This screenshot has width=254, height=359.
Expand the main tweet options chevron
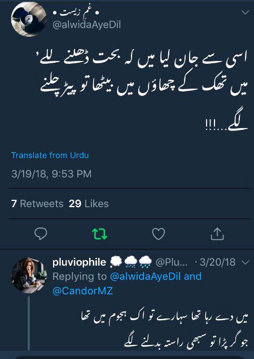pos(246,12)
